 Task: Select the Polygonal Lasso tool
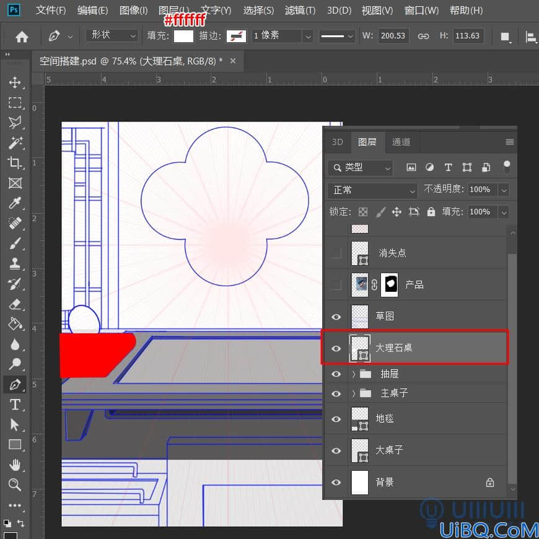15,123
